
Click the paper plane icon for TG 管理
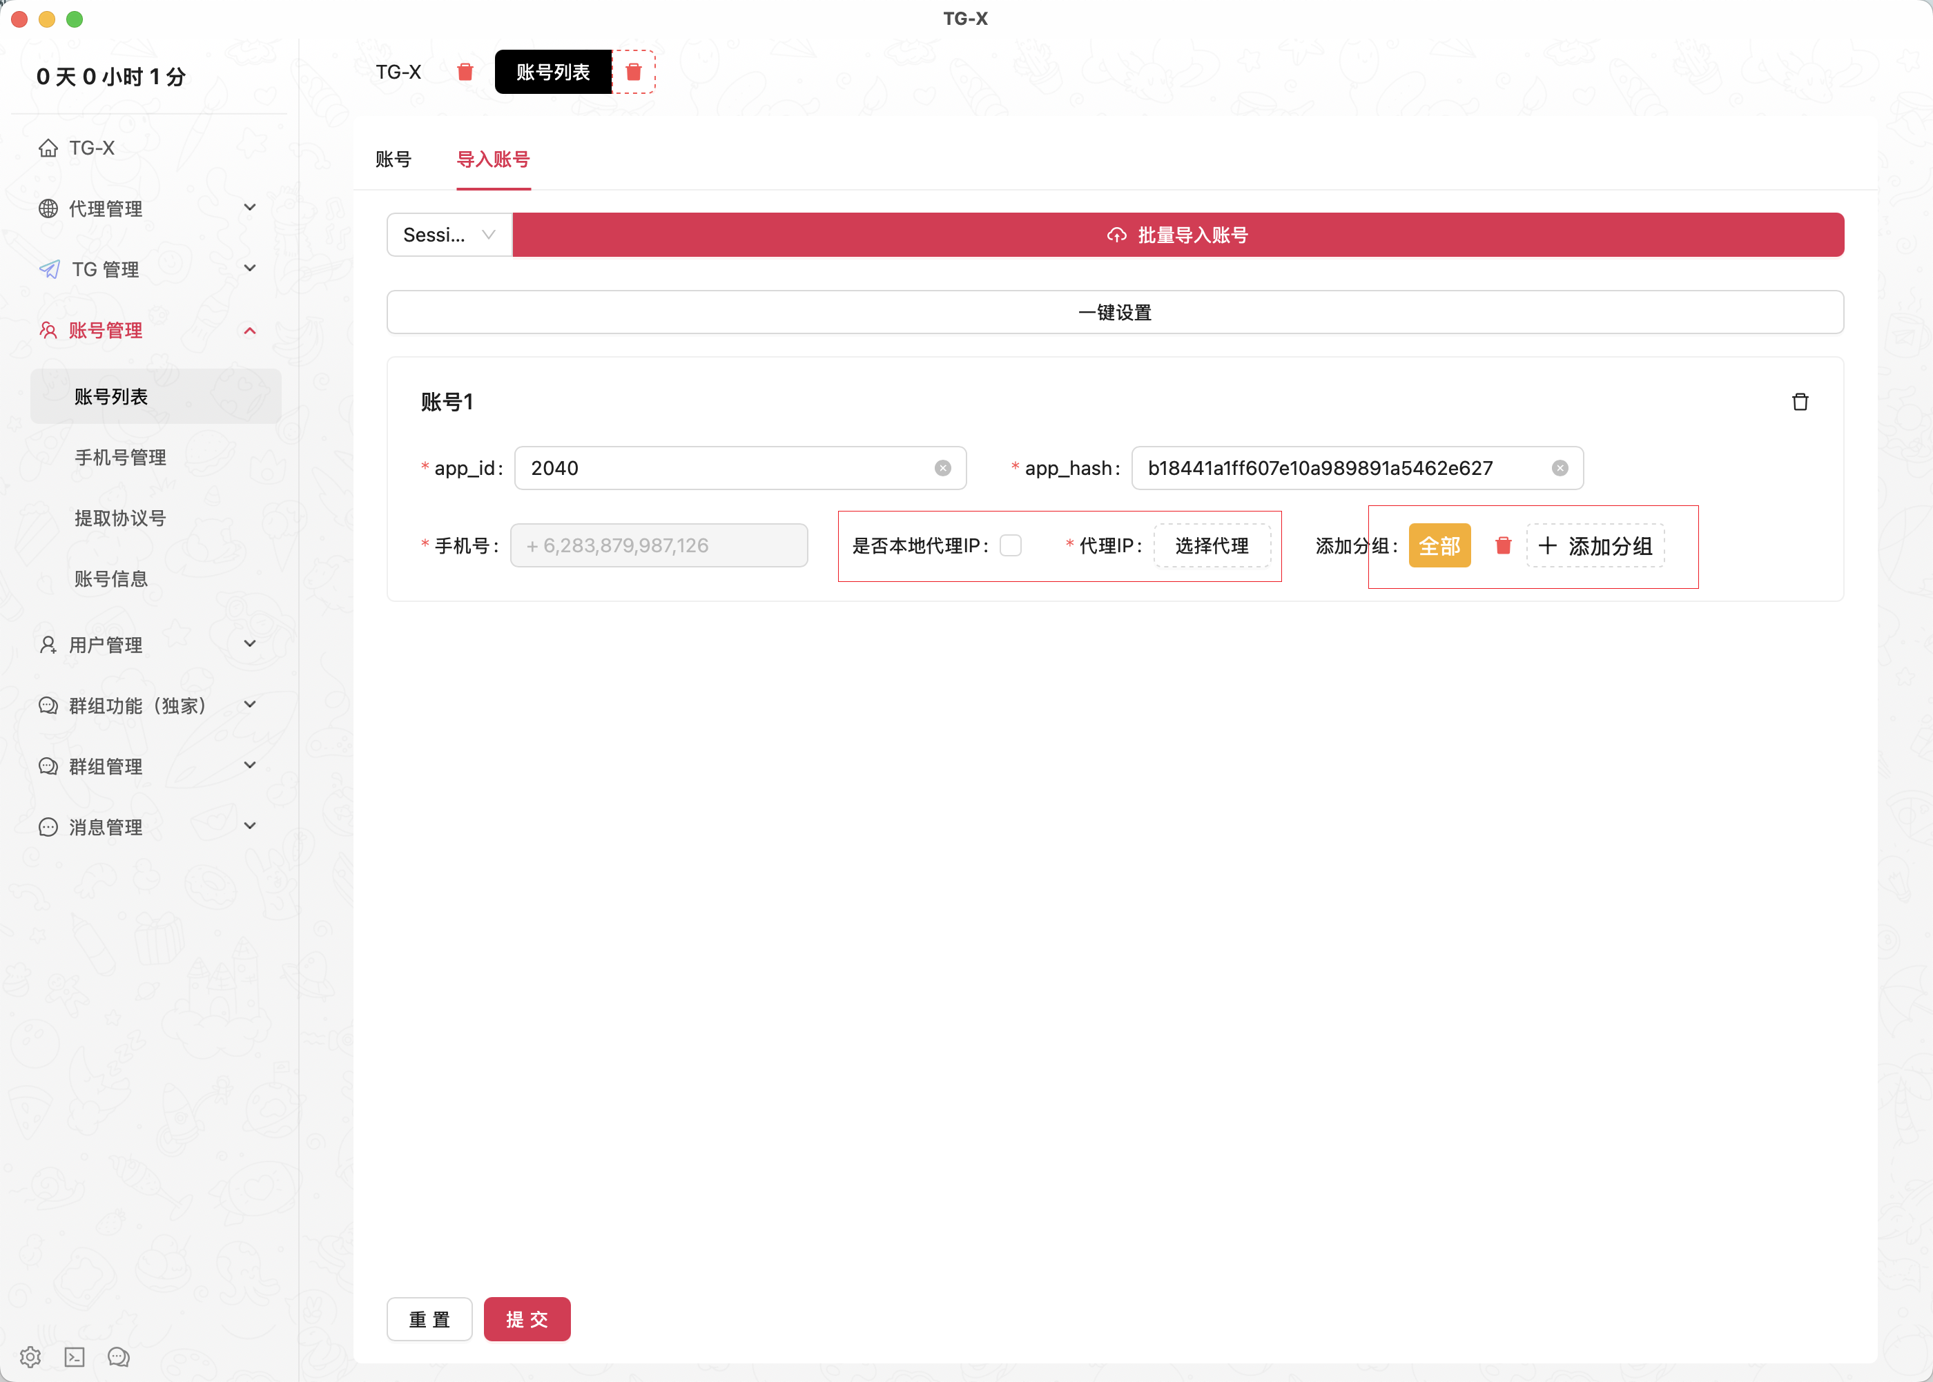click(x=49, y=270)
